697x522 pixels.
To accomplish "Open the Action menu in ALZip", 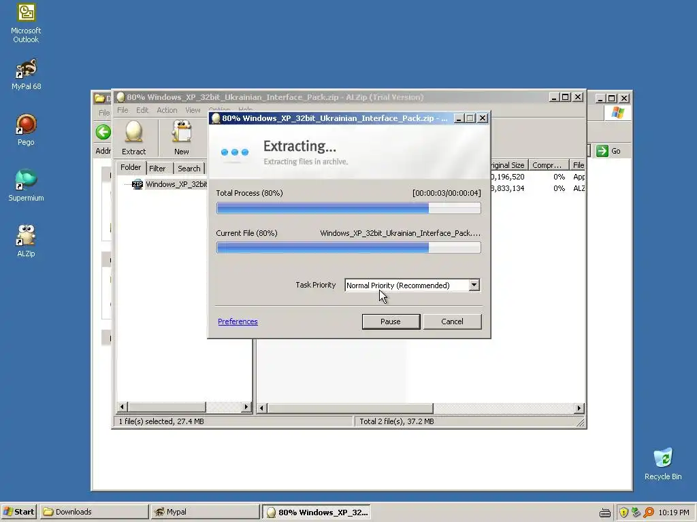I will click(x=167, y=110).
